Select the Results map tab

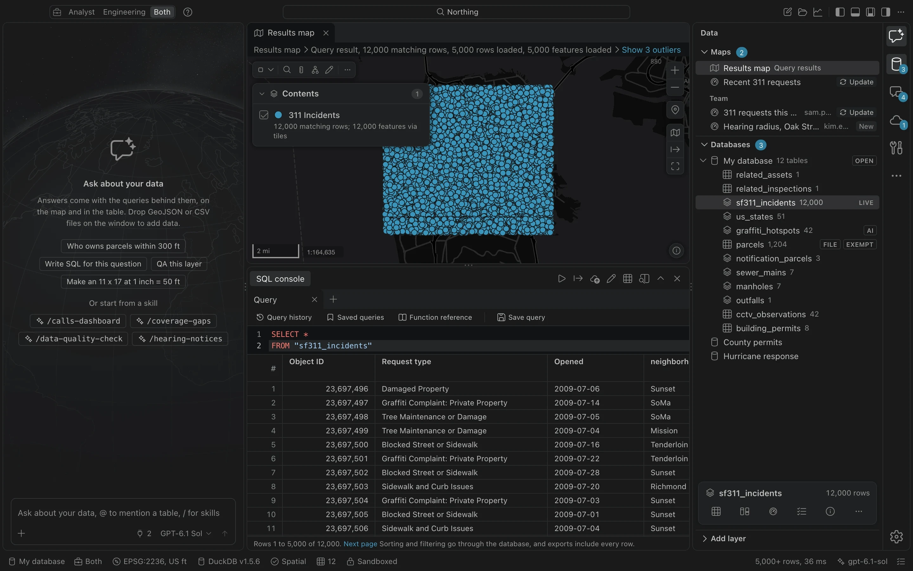tap(290, 33)
